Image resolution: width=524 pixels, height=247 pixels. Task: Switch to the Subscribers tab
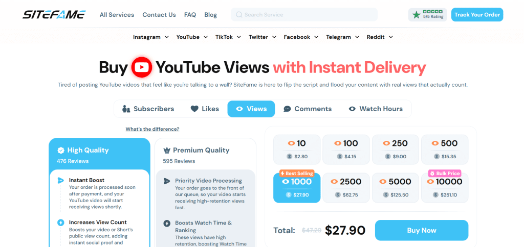(148, 109)
